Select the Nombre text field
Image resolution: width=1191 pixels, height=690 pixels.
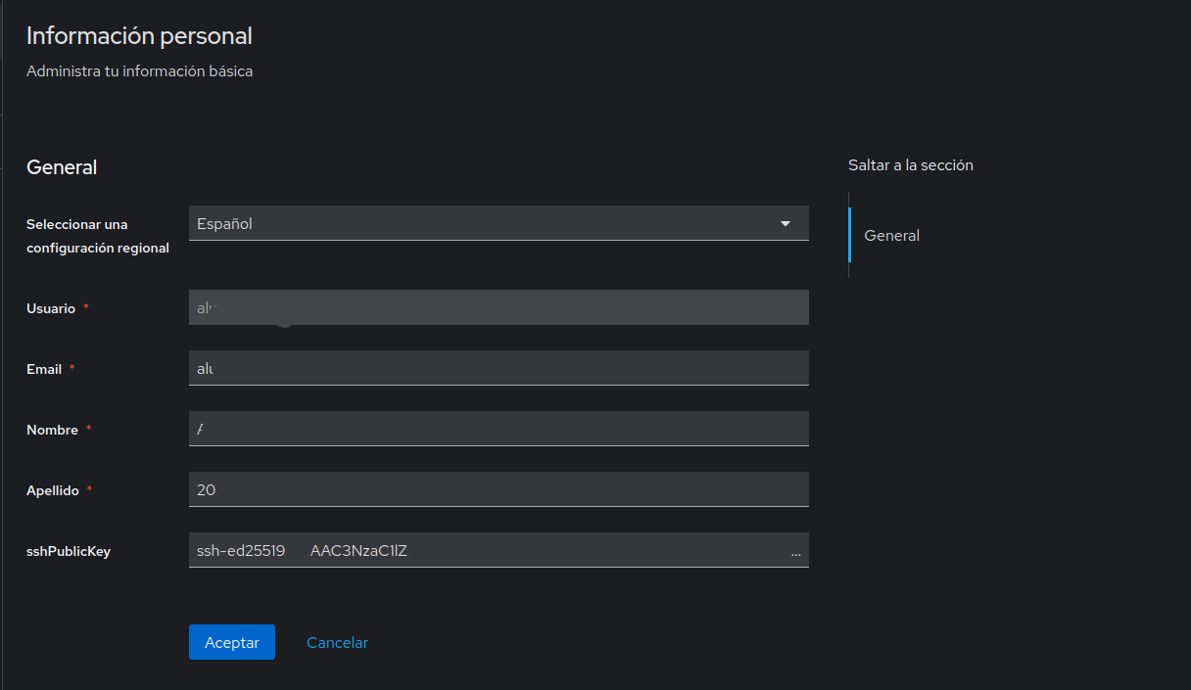(499, 429)
